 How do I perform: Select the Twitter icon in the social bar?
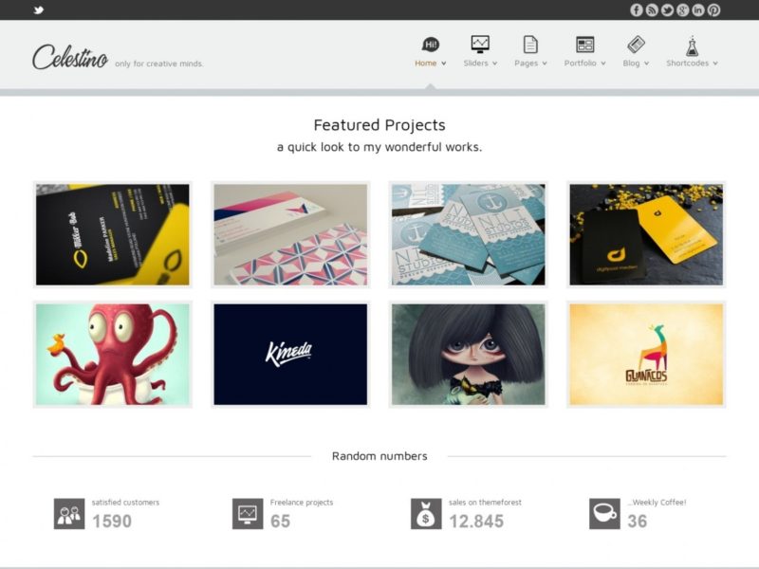667,9
